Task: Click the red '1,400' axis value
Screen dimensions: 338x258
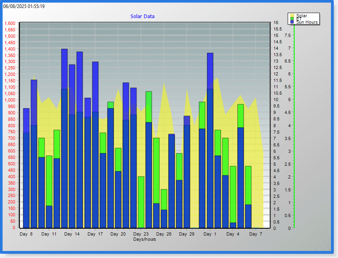Action: coord(10,49)
